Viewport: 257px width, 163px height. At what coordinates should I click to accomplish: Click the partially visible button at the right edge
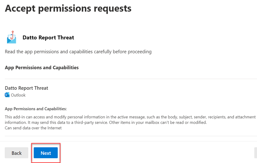[x=256, y=153]
